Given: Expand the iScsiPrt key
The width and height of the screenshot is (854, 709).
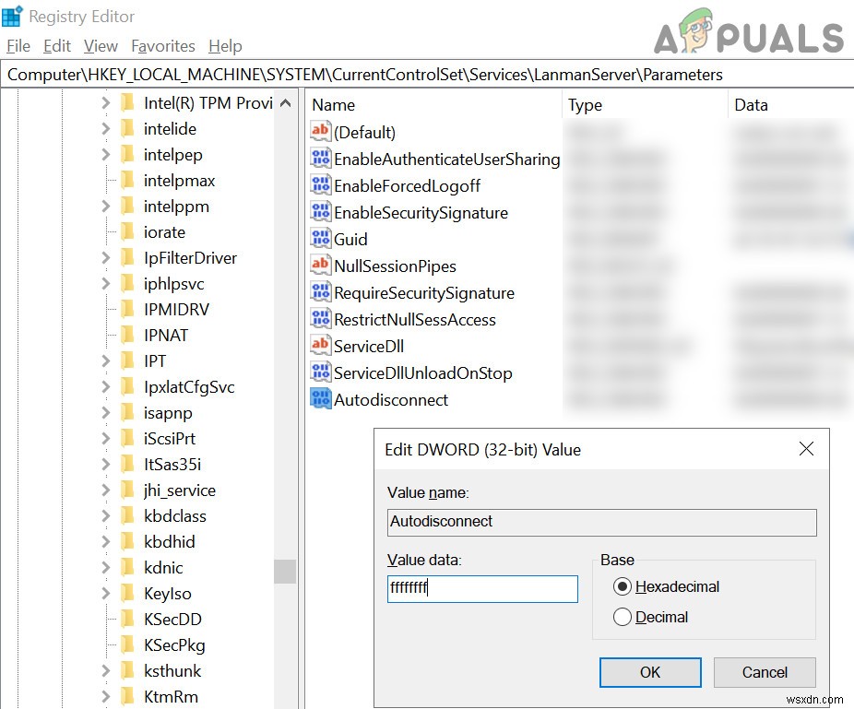Looking at the screenshot, I should [x=106, y=438].
